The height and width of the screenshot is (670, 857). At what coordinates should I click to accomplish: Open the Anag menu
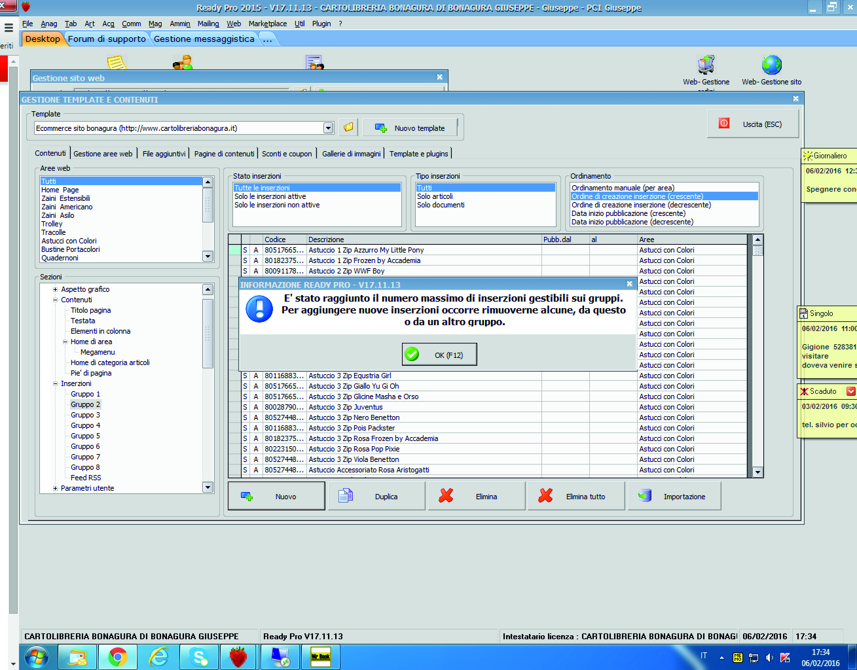pyautogui.click(x=49, y=24)
